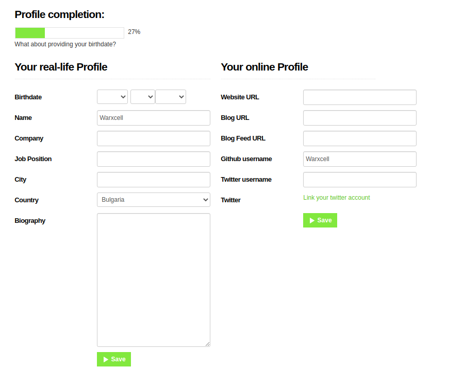Save the real-life profile form

tap(114, 359)
